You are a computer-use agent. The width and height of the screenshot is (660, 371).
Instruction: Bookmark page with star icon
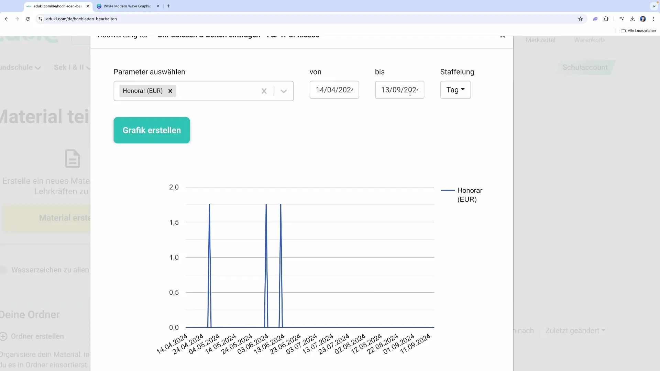pyautogui.click(x=580, y=19)
